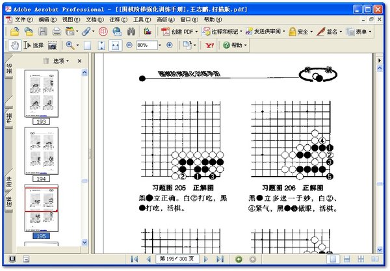The height and width of the screenshot is (271, 390).
Task: Open the Comments menu (注释)
Action: point(118,19)
